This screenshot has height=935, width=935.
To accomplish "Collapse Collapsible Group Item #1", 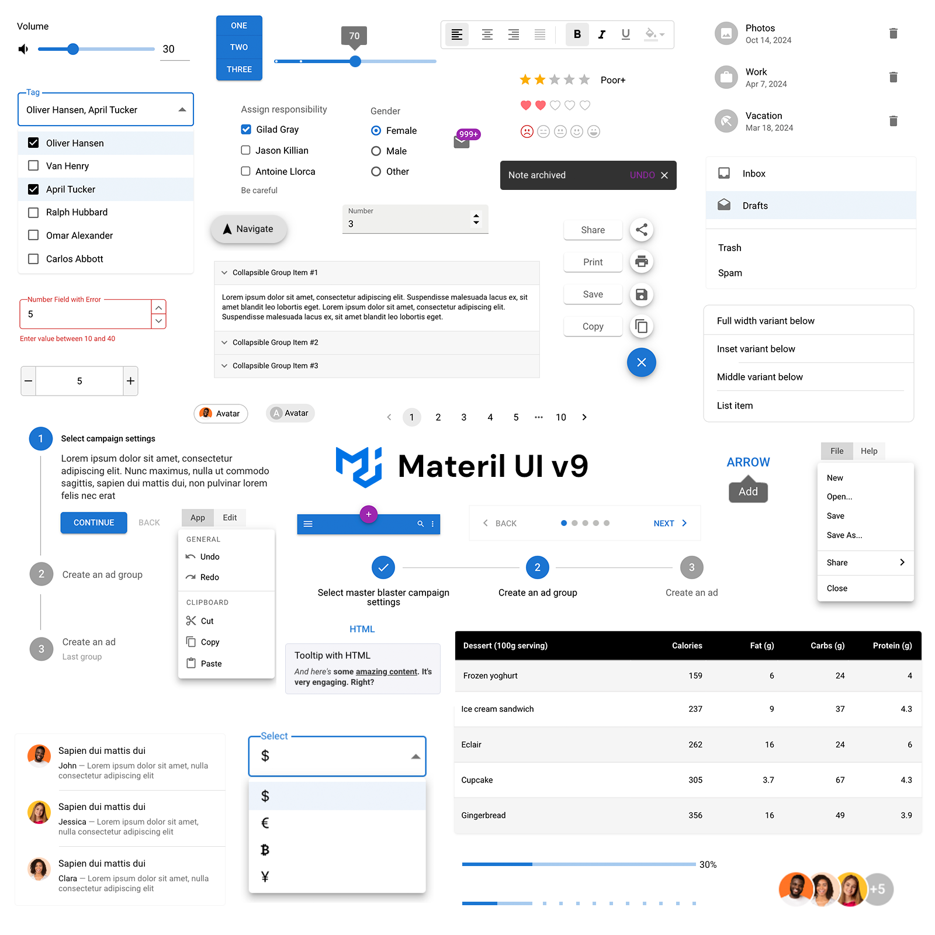I will coord(377,272).
